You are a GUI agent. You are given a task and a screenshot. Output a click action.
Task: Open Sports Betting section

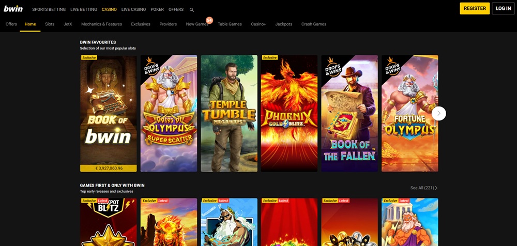tap(49, 10)
